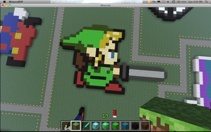Click the battery status icon
The image size is (211, 132).
pos(179,2)
